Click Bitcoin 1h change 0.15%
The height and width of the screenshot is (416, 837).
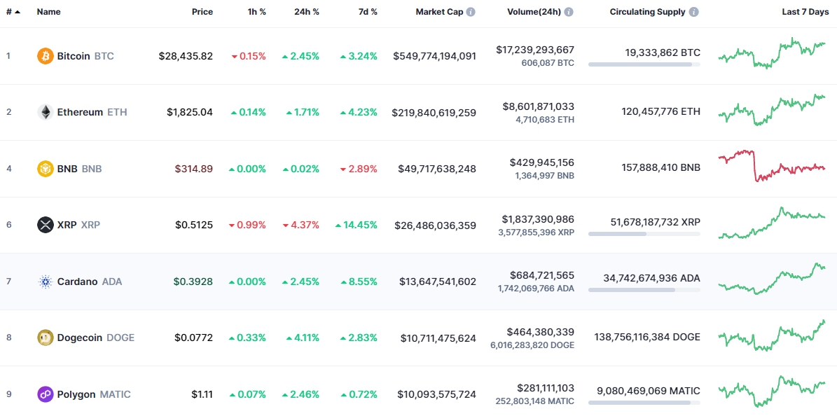249,56
